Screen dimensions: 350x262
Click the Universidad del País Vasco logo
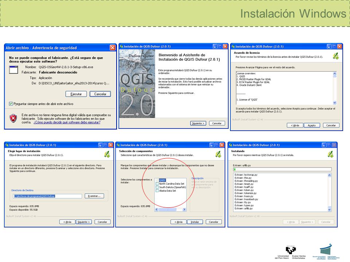290,253
